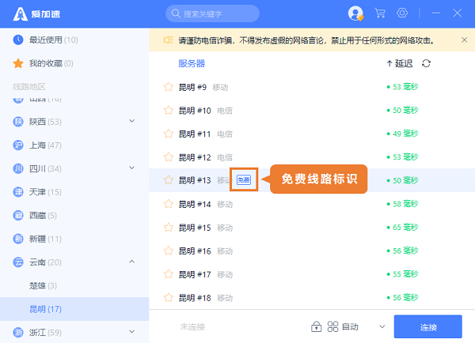Collapse the 云南 region group
The width and height of the screenshot is (475, 343).
(x=131, y=262)
